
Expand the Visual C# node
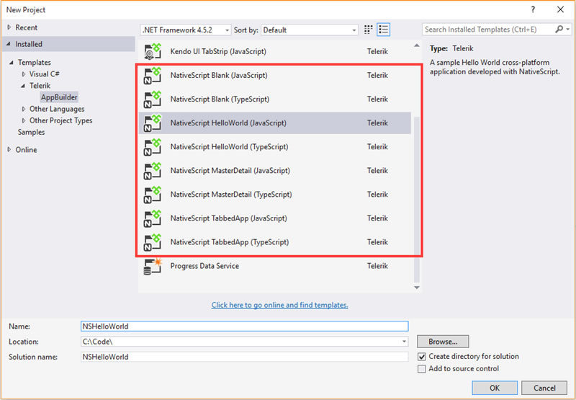tap(24, 74)
